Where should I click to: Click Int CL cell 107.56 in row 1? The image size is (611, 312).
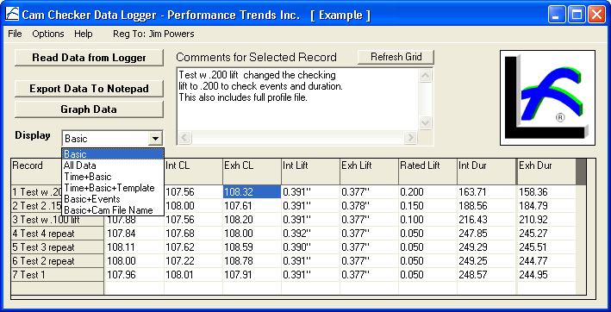pos(193,191)
